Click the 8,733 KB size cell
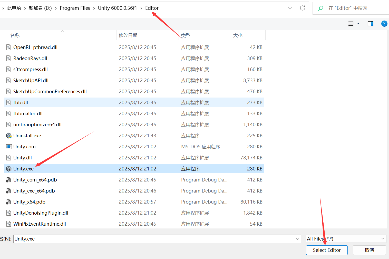 253,80
